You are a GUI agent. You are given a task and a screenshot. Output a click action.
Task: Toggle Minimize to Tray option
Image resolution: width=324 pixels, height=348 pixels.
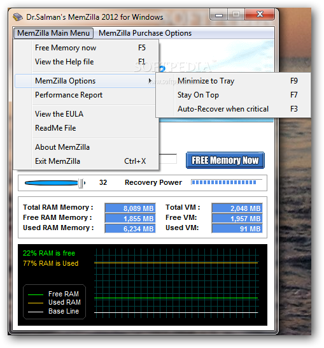point(233,81)
